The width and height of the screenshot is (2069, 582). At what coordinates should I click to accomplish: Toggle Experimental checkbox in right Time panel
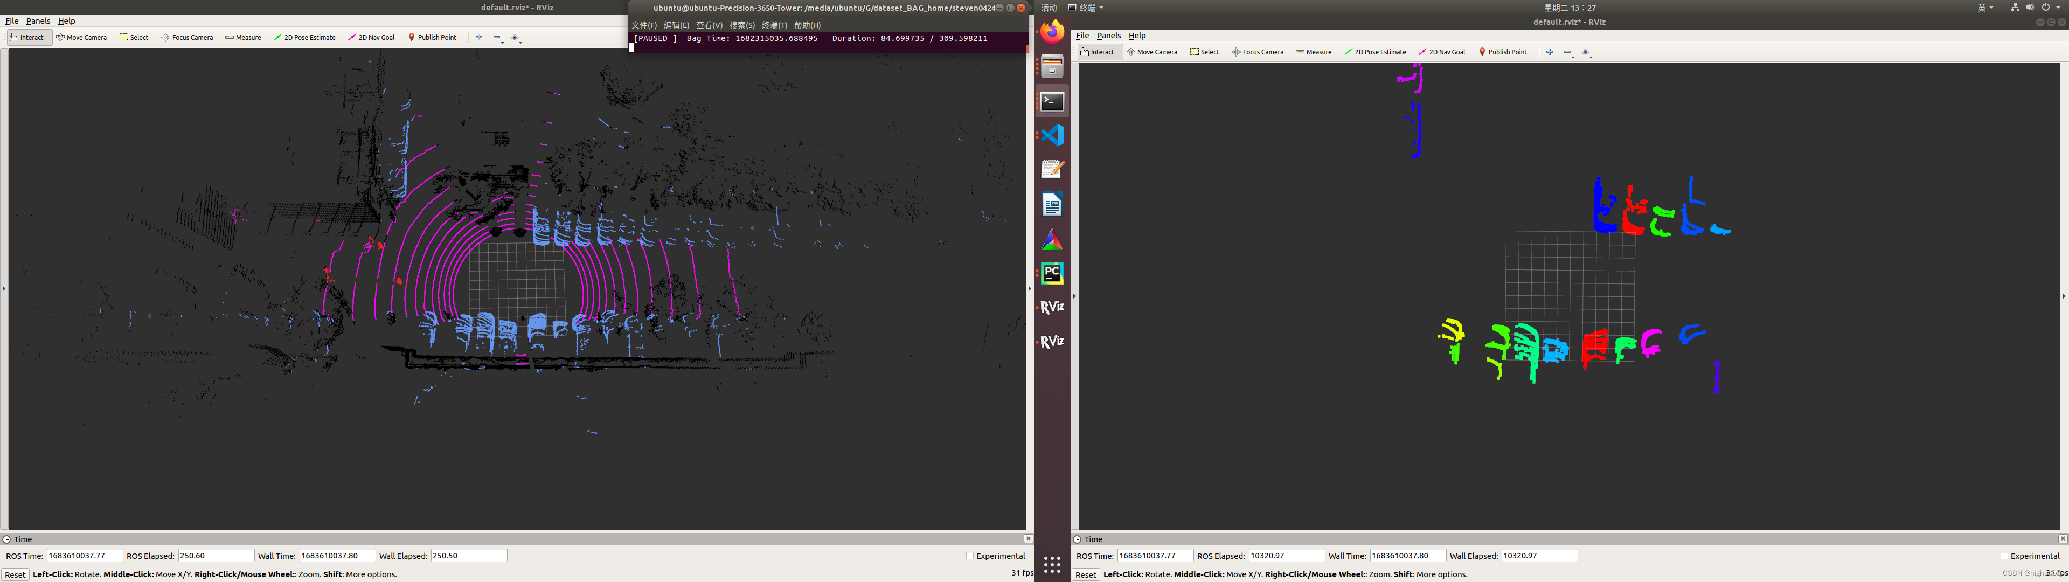point(2004,556)
